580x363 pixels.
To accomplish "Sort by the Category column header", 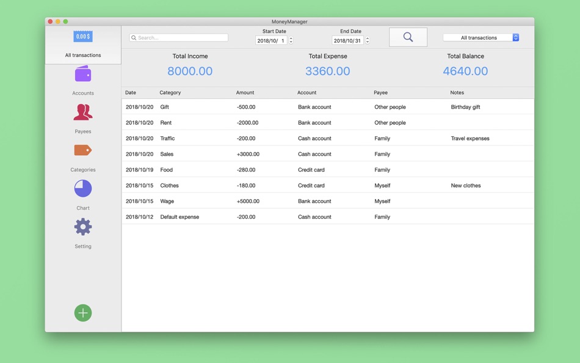I will (170, 93).
